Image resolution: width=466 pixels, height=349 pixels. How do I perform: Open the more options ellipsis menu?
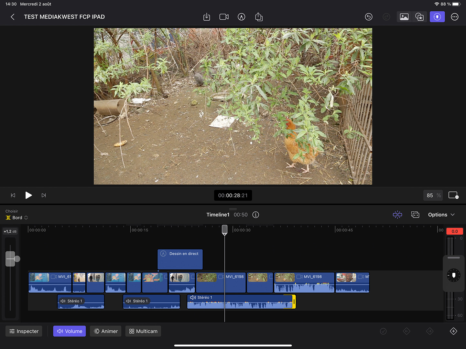(x=454, y=17)
